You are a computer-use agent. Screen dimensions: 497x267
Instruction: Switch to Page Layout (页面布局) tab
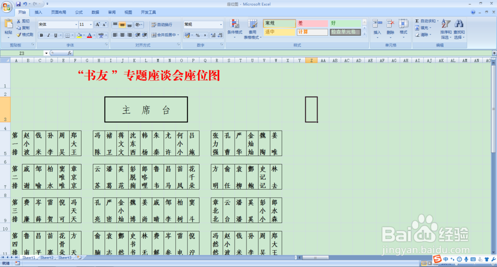point(59,12)
